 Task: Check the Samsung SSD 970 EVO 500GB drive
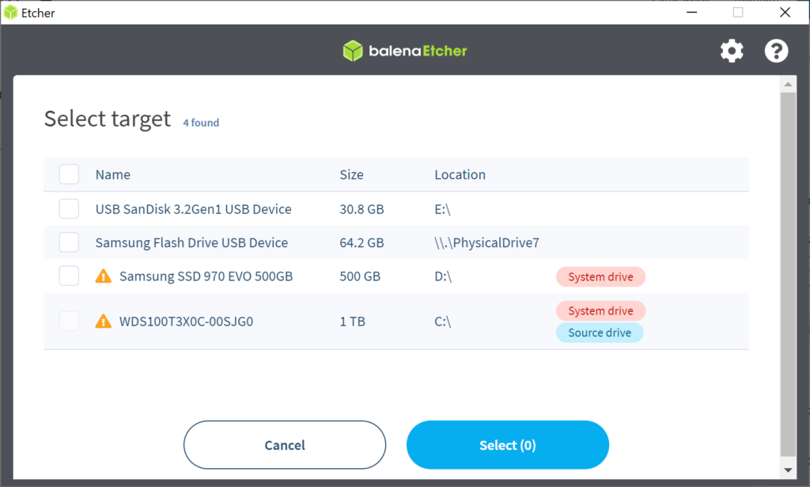point(69,276)
